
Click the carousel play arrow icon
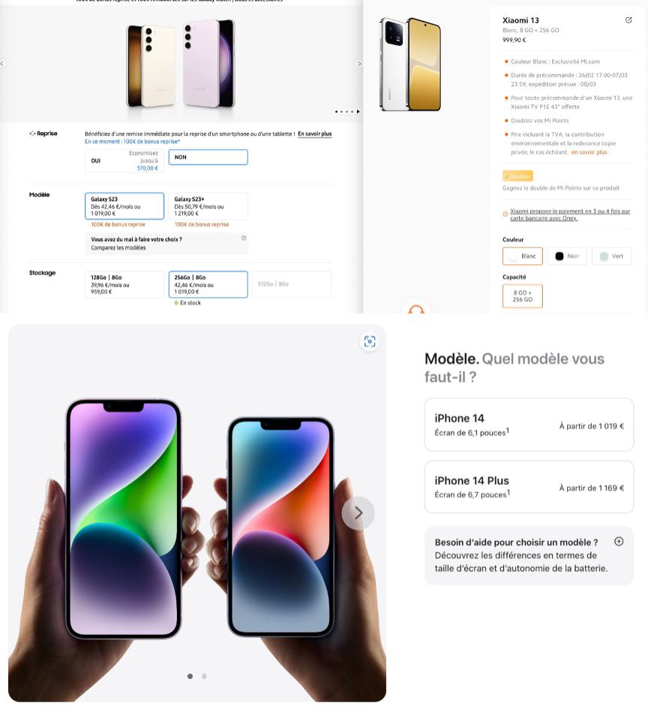358,111
